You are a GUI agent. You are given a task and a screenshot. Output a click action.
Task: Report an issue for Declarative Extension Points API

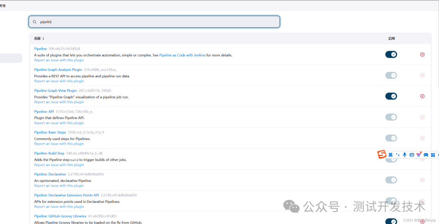point(59,207)
